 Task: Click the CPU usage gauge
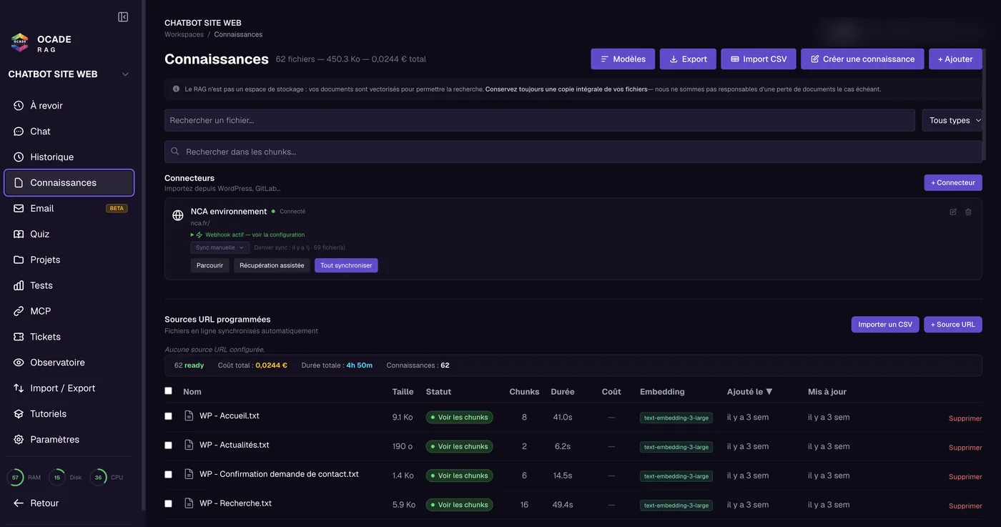click(x=98, y=478)
